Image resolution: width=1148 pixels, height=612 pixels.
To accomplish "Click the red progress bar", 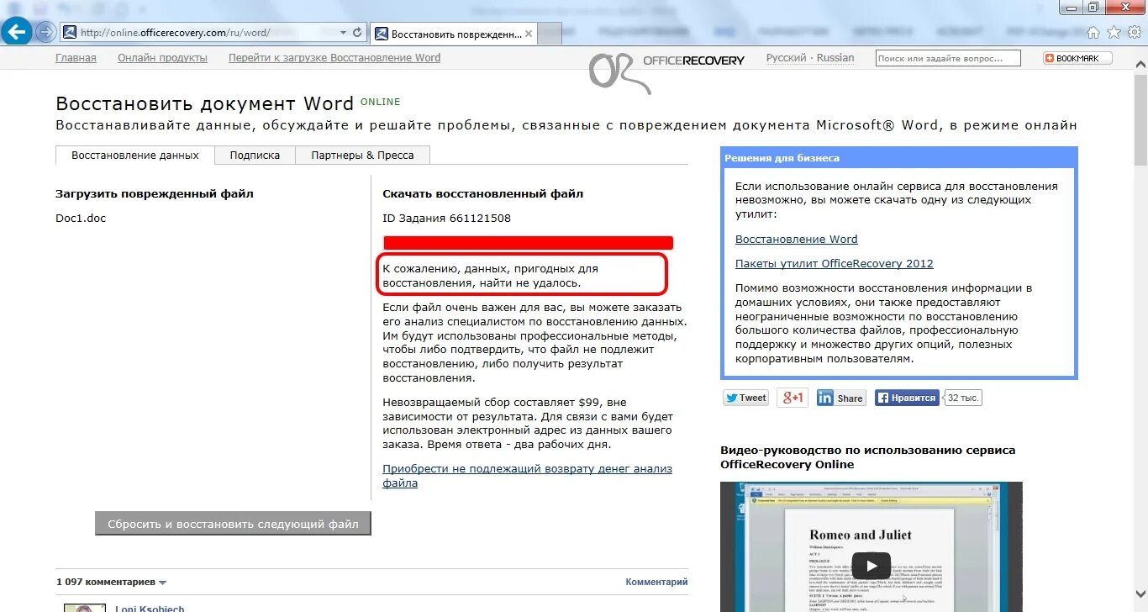I will pos(528,243).
